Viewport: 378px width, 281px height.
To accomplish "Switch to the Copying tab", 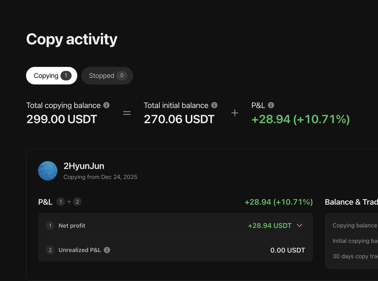I will pyautogui.click(x=52, y=76).
